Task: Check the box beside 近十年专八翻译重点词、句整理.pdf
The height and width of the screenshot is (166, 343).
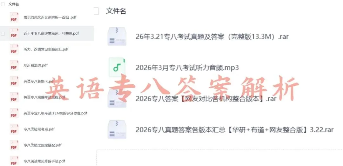Action: point(3,33)
